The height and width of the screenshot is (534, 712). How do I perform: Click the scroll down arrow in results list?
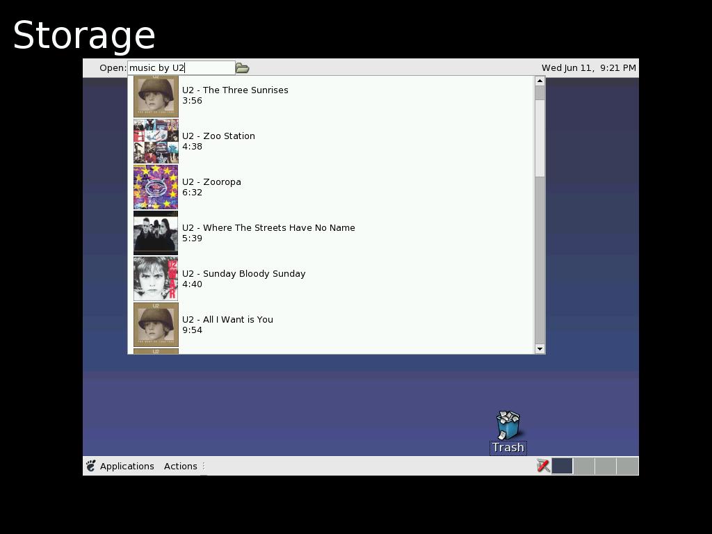coord(540,348)
